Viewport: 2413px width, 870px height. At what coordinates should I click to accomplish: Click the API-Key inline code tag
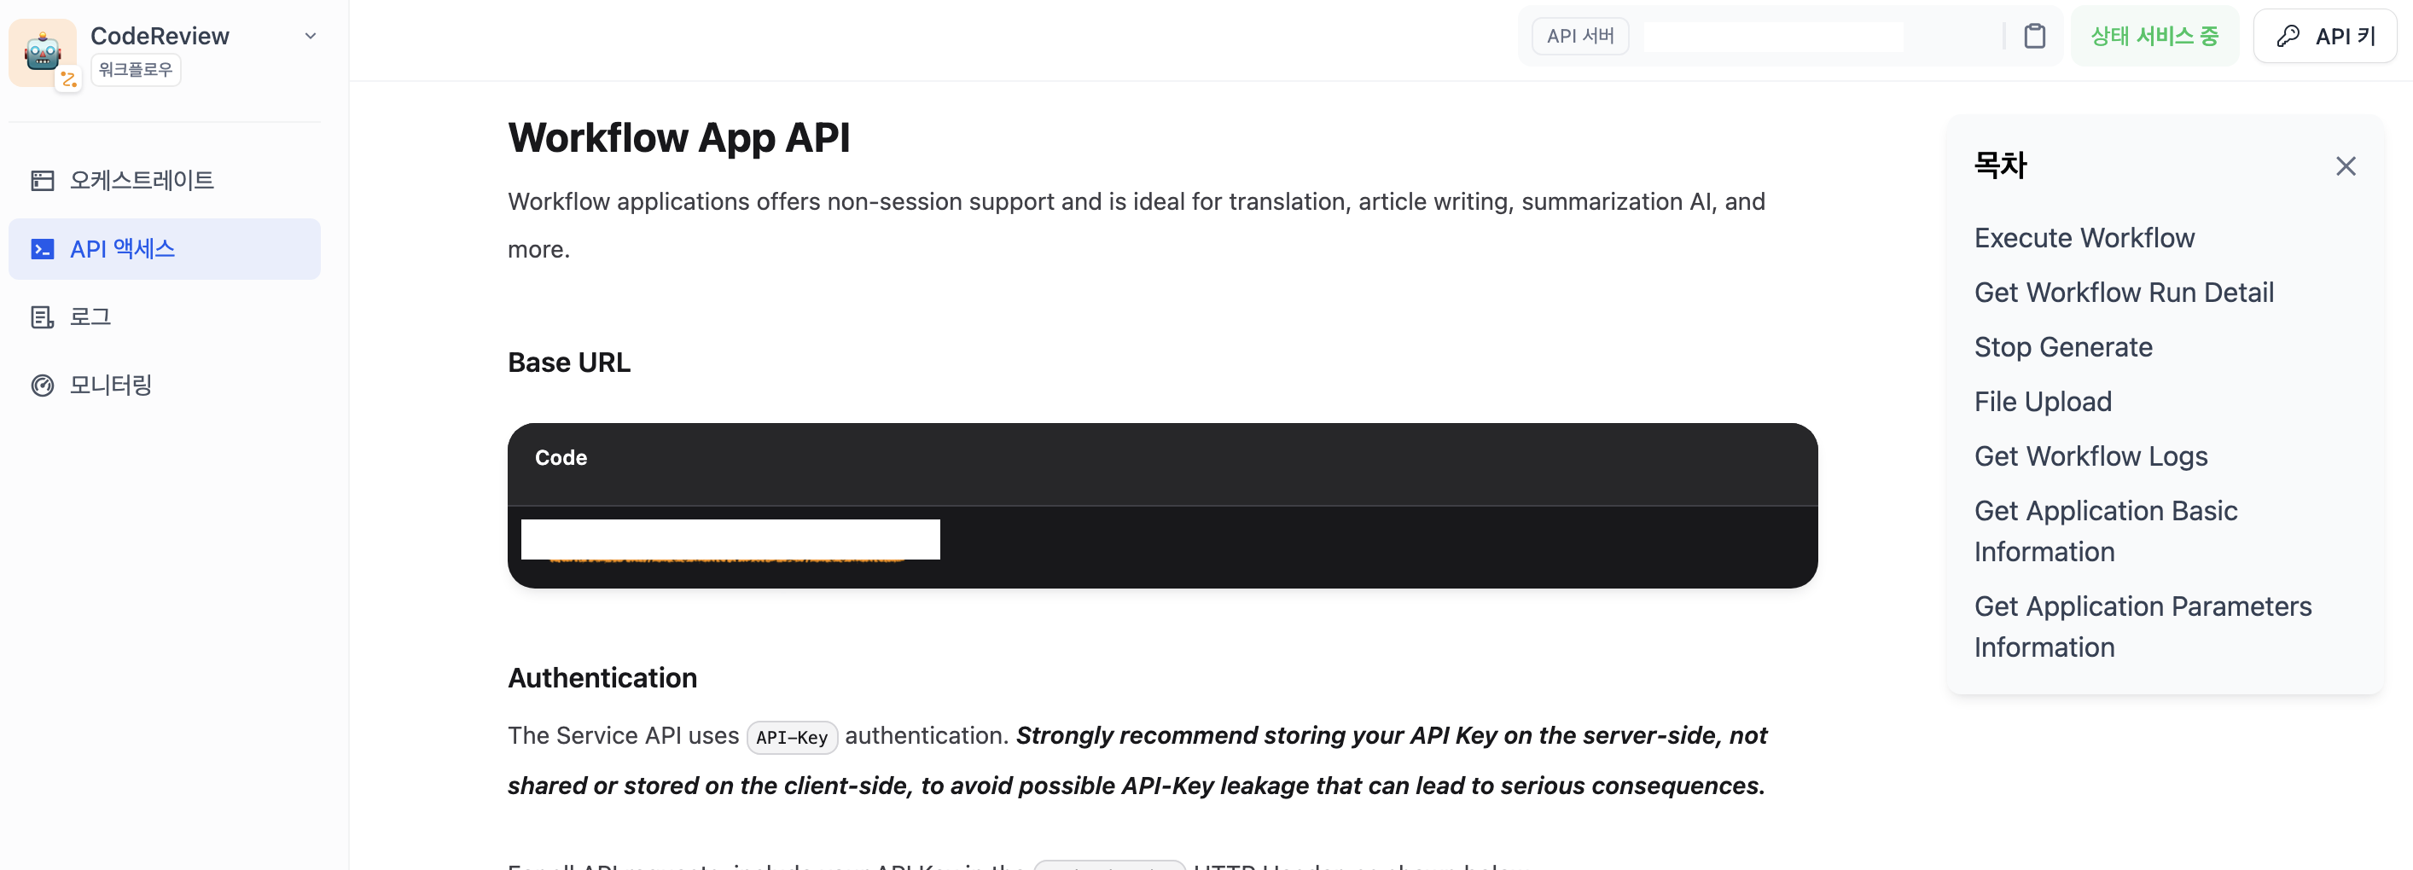[x=792, y=737]
